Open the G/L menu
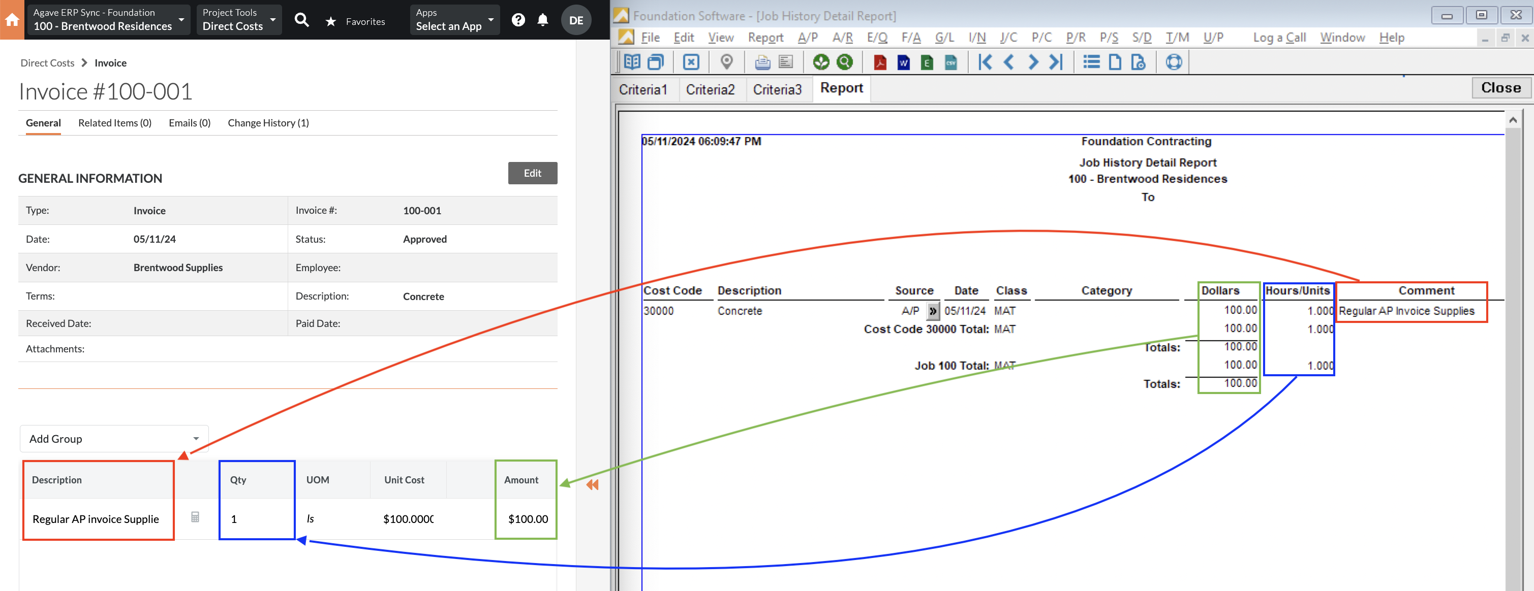1534x591 pixels. 944,38
